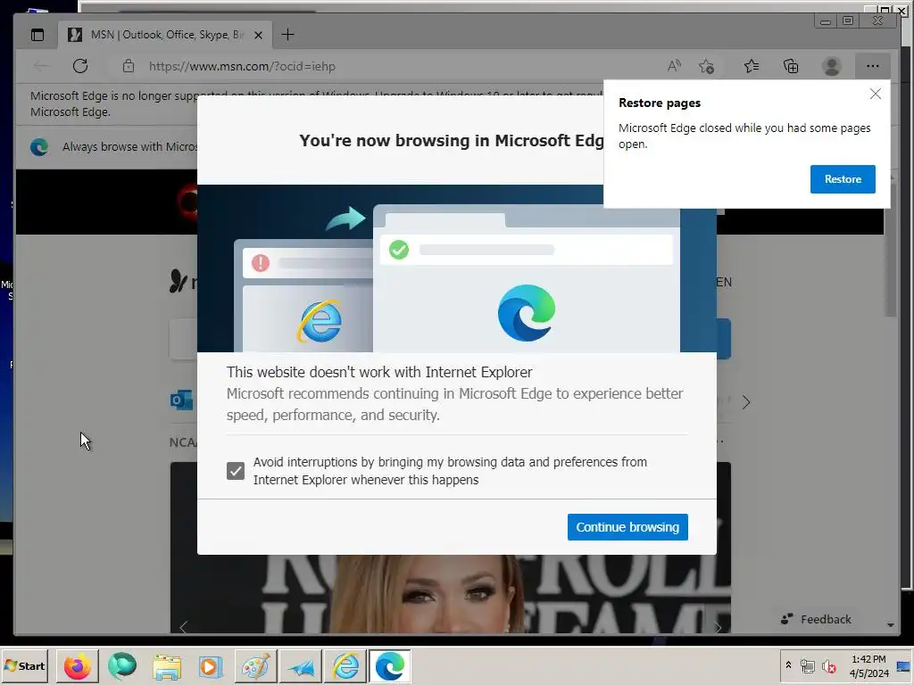The image size is (914, 685).
Task: Select Microsoft Edge taskbar button
Action: click(x=389, y=665)
